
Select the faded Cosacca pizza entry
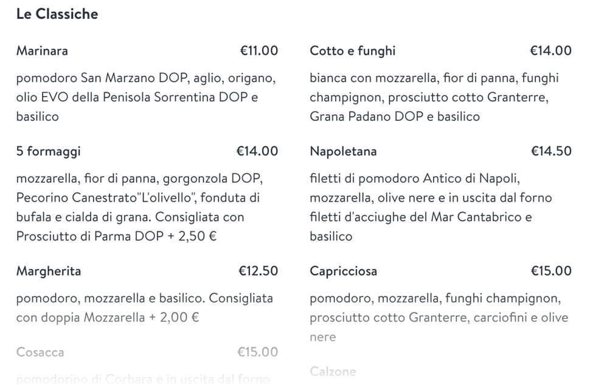click(40, 352)
